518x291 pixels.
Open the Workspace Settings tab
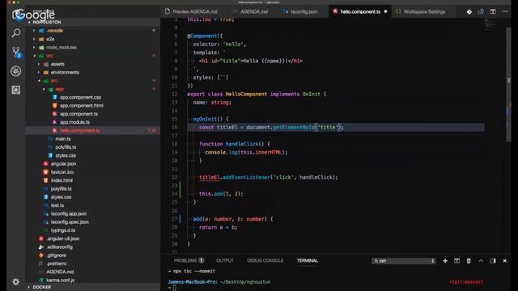(424, 11)
